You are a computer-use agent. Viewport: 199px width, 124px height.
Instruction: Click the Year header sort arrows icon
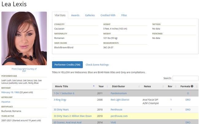point(107,87)
